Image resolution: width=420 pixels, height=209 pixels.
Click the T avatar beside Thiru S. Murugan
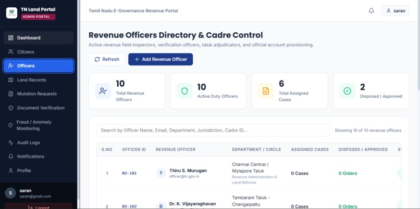point(161,173)
